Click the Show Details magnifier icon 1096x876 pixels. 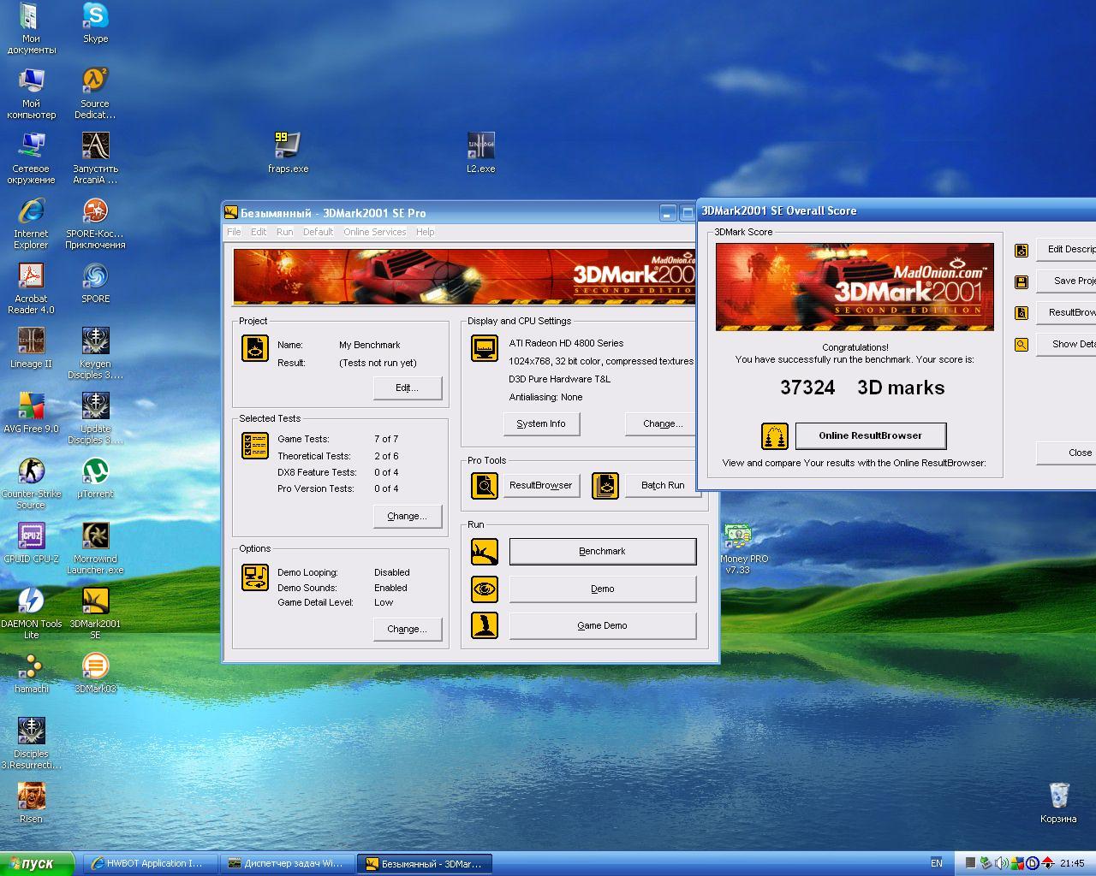tap(1021, 344)
